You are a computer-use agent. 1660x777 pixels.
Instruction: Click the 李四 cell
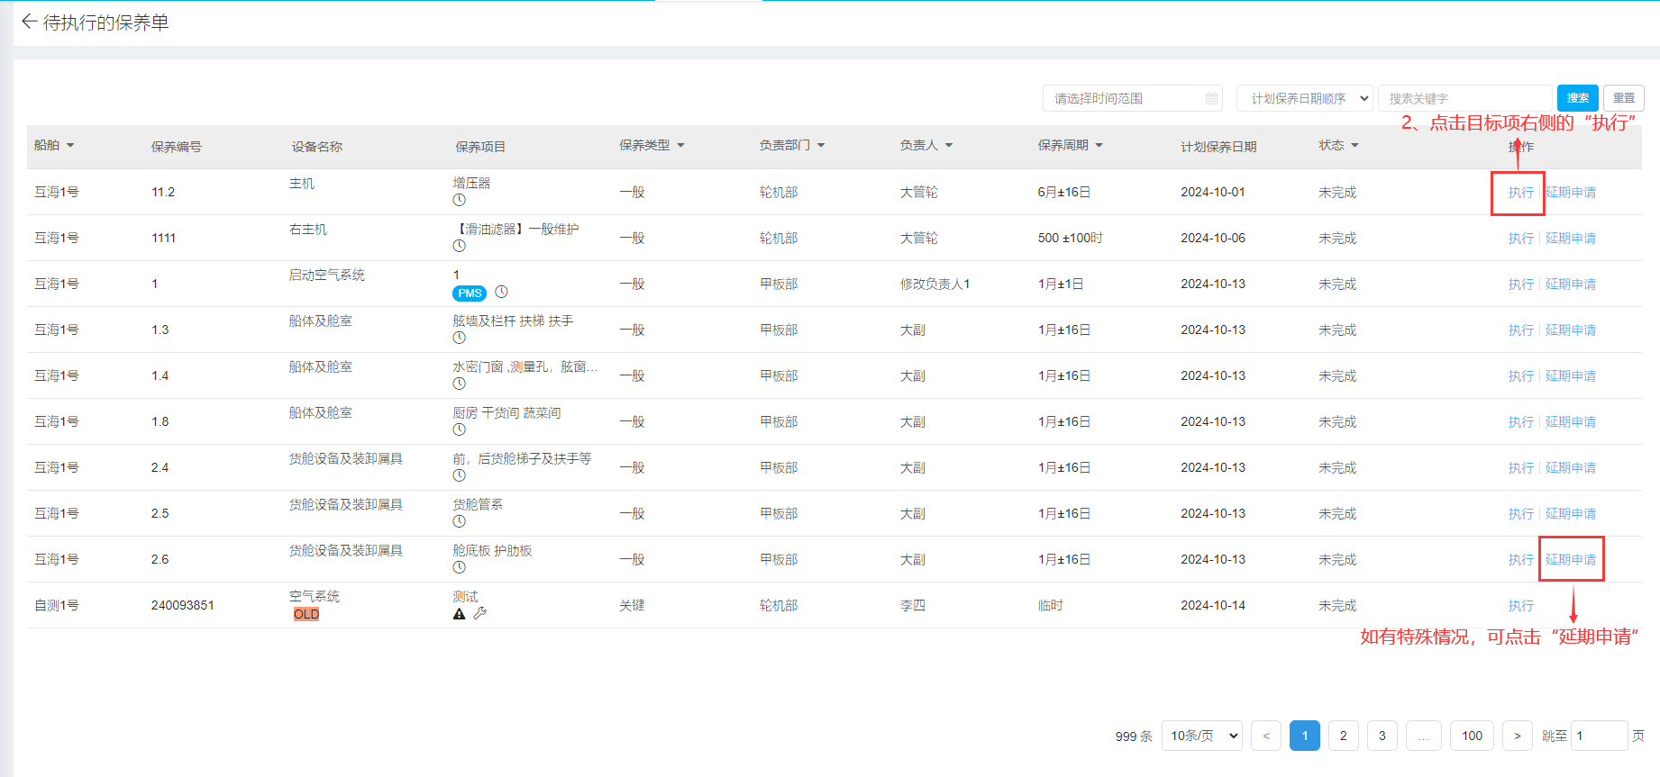(912, 606)
